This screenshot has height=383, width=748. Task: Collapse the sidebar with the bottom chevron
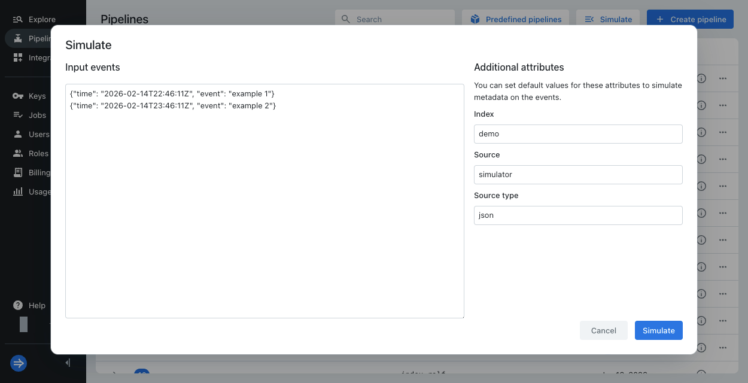pos(67,363)
